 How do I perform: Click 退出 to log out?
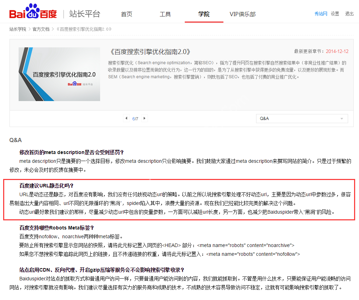click(x=349, y=14)
